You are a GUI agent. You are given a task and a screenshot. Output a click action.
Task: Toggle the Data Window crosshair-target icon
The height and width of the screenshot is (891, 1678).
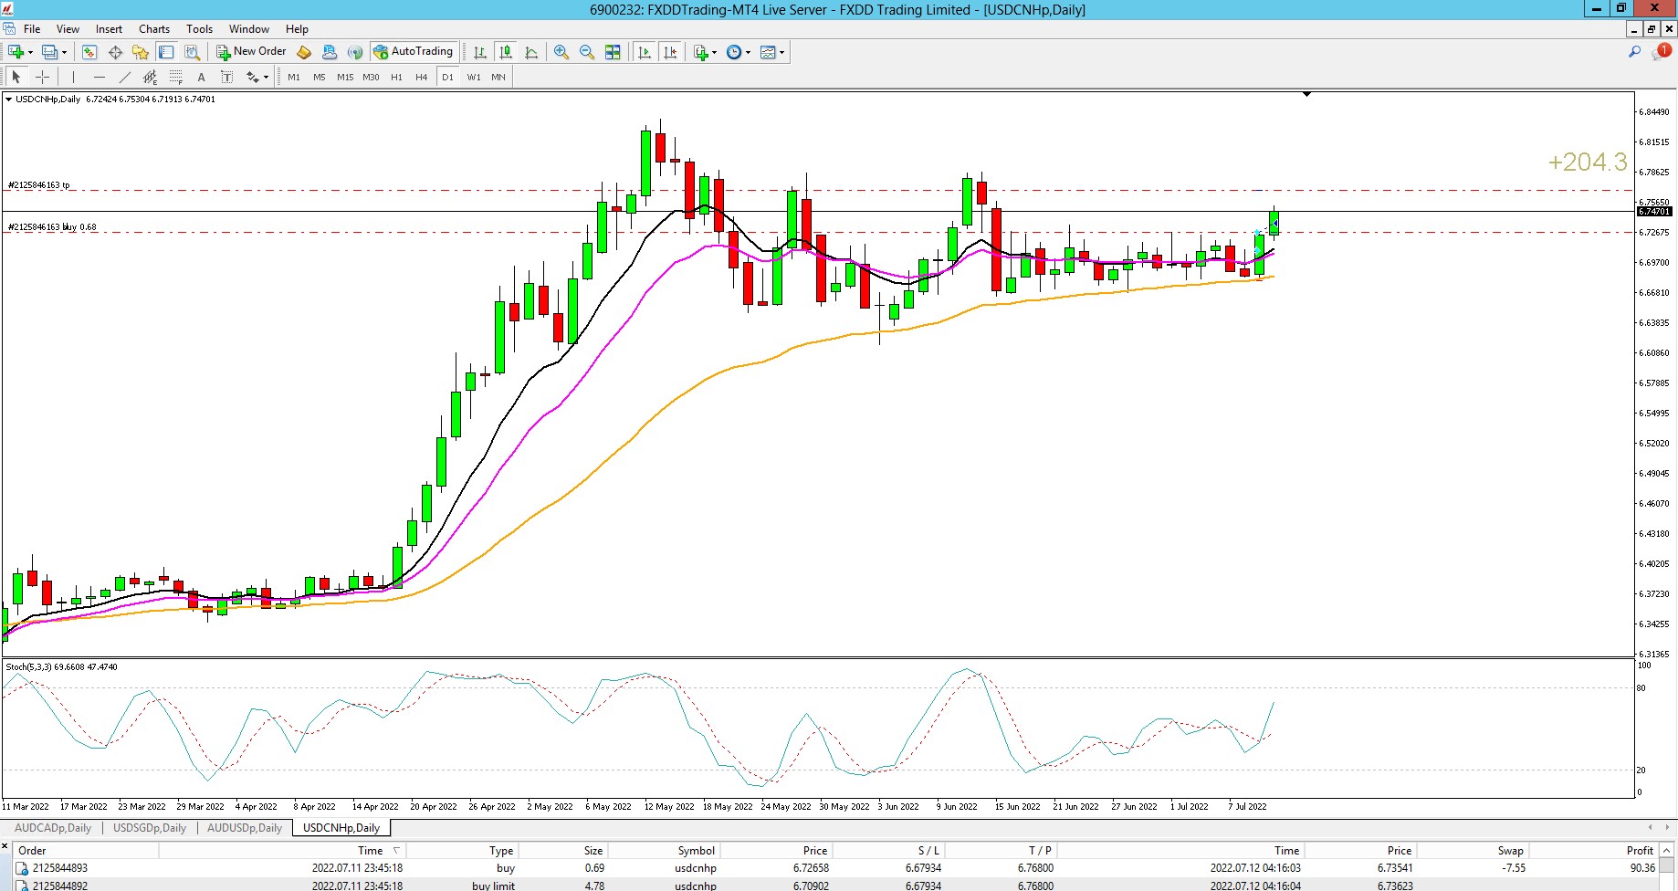tap(115, 52)
